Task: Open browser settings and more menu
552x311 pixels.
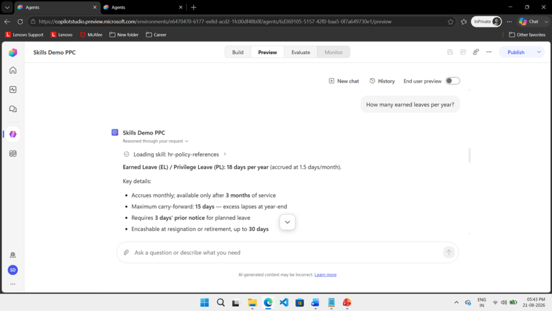Action: [x=509, y=22]
